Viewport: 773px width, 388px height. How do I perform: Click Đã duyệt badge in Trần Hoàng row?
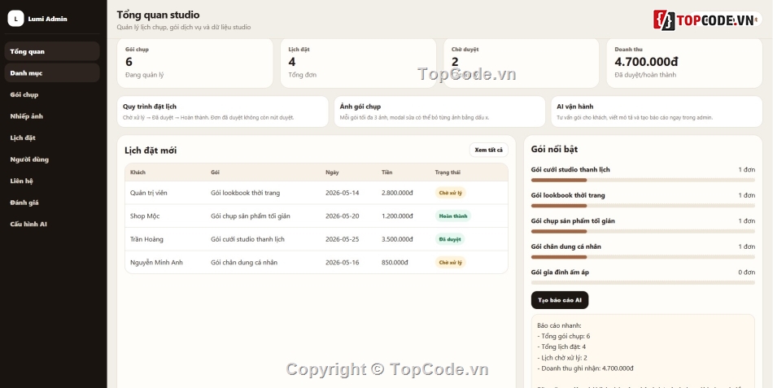[450, 239]
